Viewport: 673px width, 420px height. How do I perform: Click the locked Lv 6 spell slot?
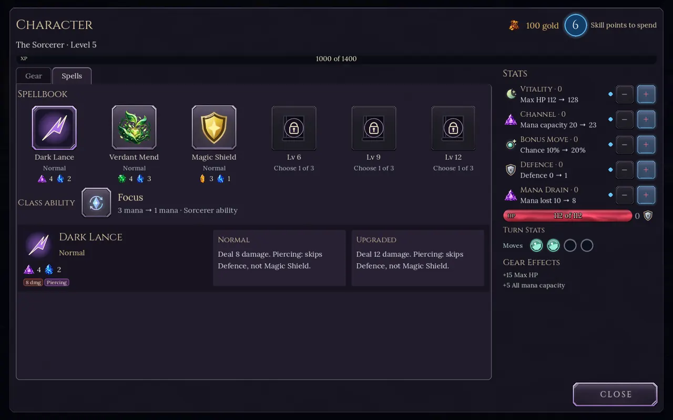294,128
